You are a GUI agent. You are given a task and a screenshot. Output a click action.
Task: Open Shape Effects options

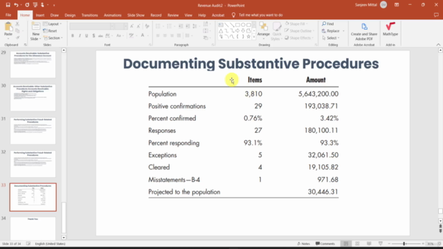click(x=299, y=38)
